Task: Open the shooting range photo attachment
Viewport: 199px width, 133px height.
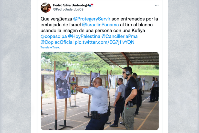Action: click(100, 91)
